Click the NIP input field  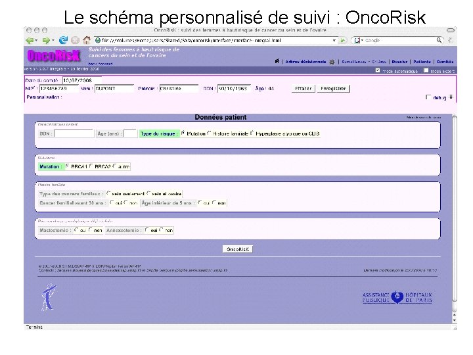tap(59, 89)
